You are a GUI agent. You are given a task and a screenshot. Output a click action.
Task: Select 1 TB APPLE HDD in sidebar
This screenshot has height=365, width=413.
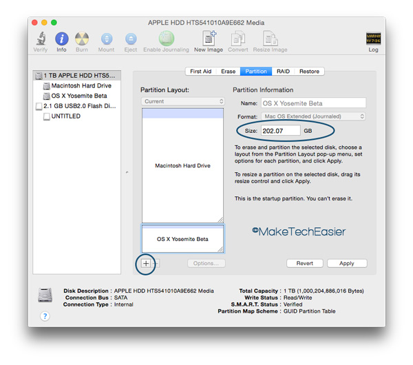(76, 75)
